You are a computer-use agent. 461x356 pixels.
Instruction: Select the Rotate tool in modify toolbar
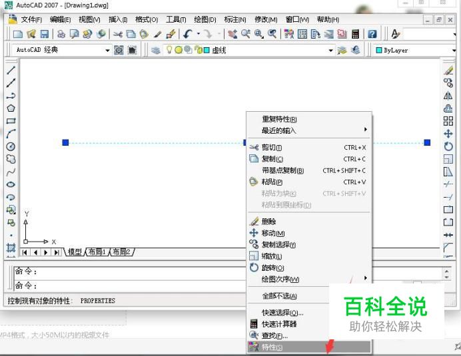(x=448, y=146)
